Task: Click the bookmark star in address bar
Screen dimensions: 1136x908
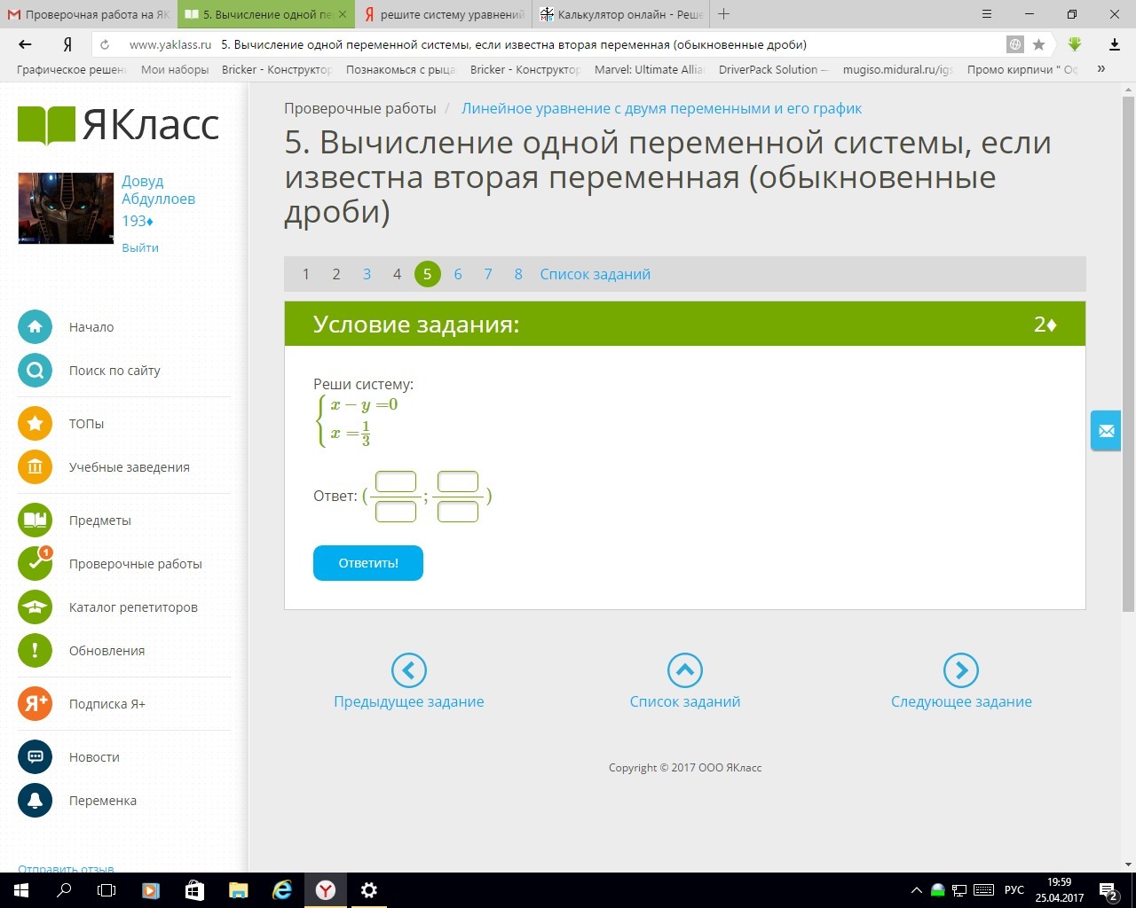Action: (1038, 44)
